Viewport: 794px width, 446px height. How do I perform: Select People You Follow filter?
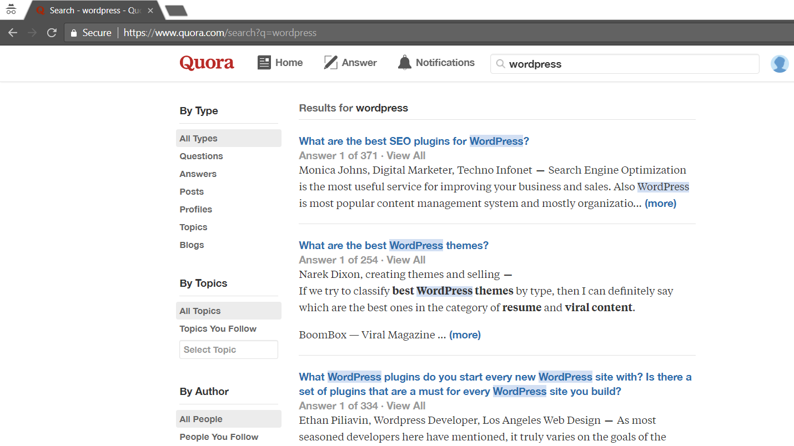tap(219, 437)
